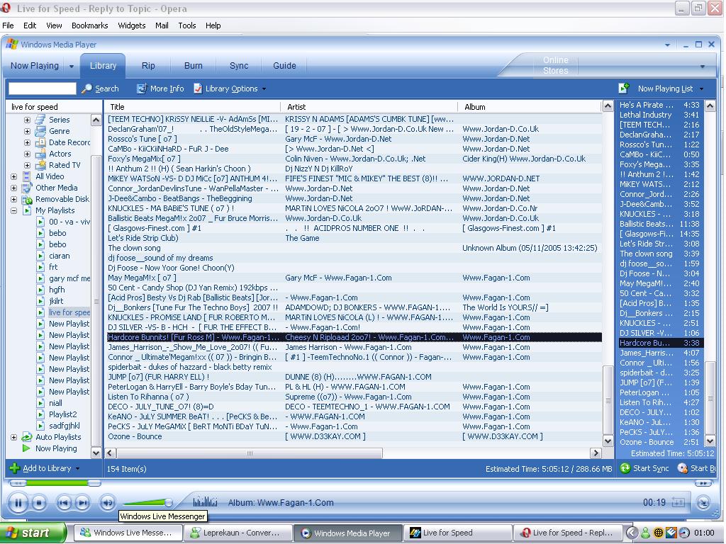The height and width of the screenshot is (544, 726).
Task: Select 'The clown song' in the track list
Action: [x=134, y=248]
